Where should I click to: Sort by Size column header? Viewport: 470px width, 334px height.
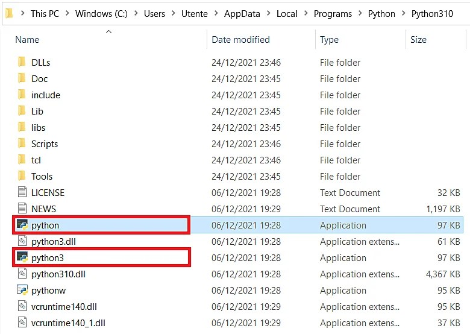click(x=418, y=40)
